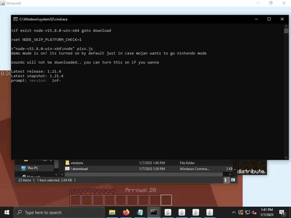
Task: Click Explorer horizontal scrollbar left arrow
Action: [x=62, y=175]
